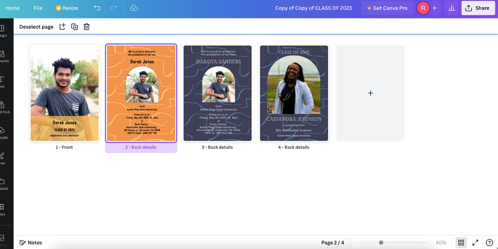Click the Redo arrow icon
This screenshot has height=249, width=498.
click(x=113, y=8)
